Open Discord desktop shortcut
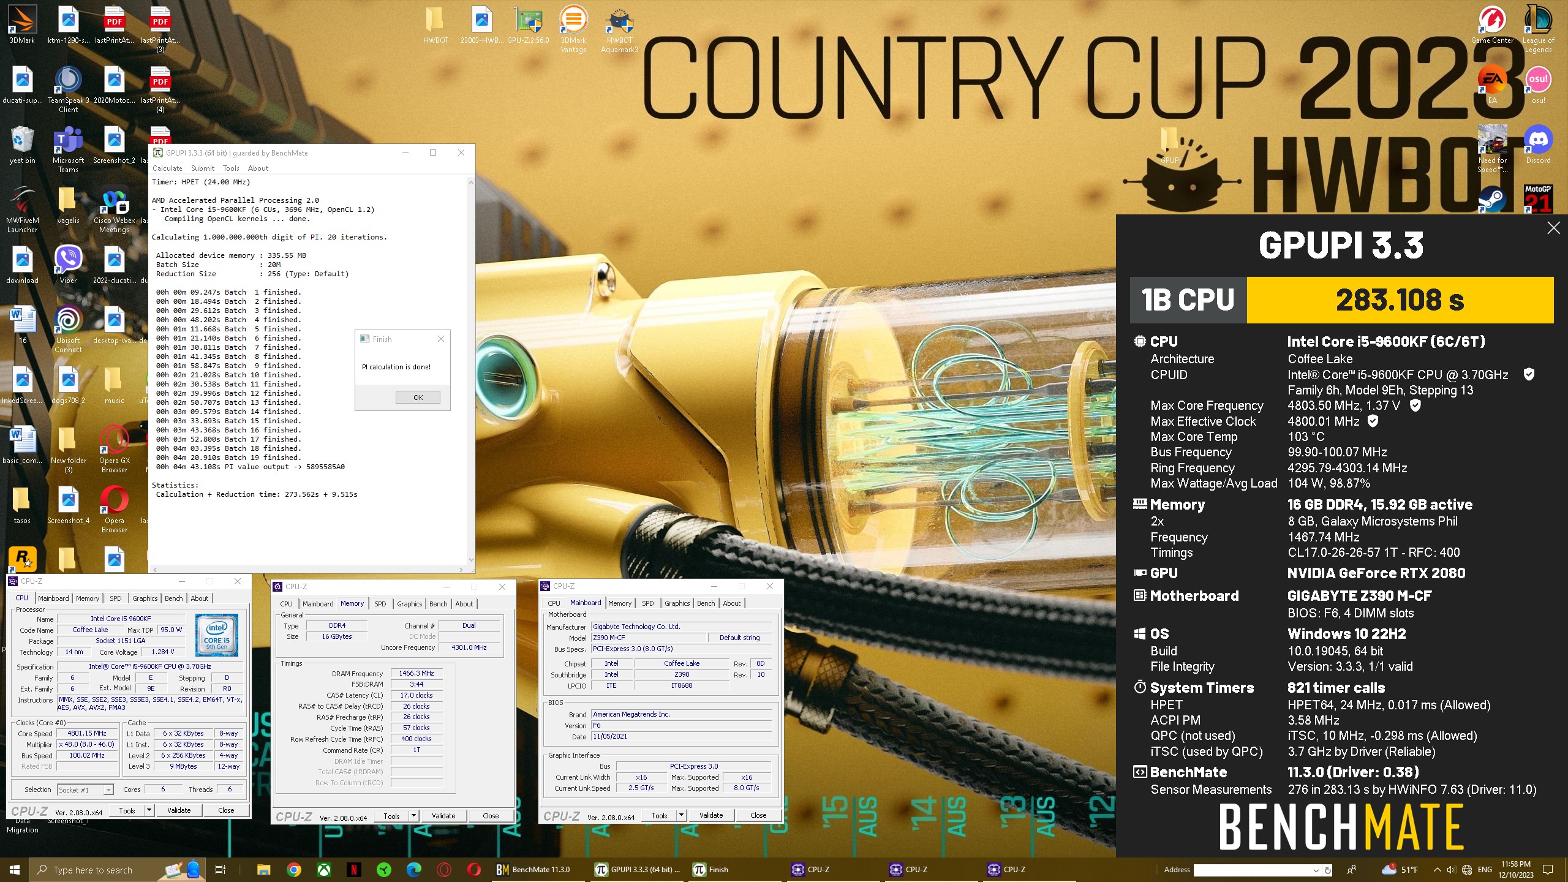1568x882 pixels. click(1538, 145)
